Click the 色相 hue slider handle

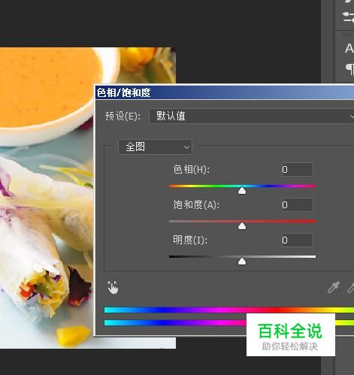242,191
